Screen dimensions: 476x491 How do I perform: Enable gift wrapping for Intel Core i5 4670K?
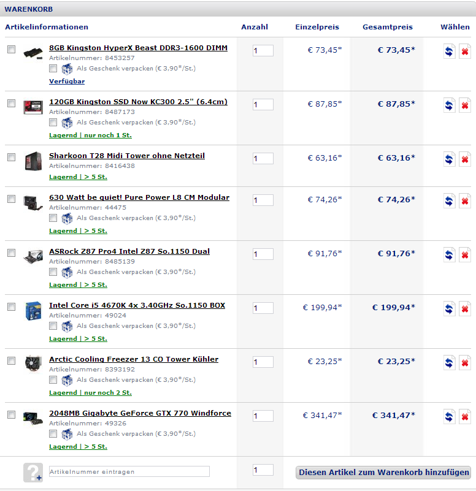tap(53, 325)
